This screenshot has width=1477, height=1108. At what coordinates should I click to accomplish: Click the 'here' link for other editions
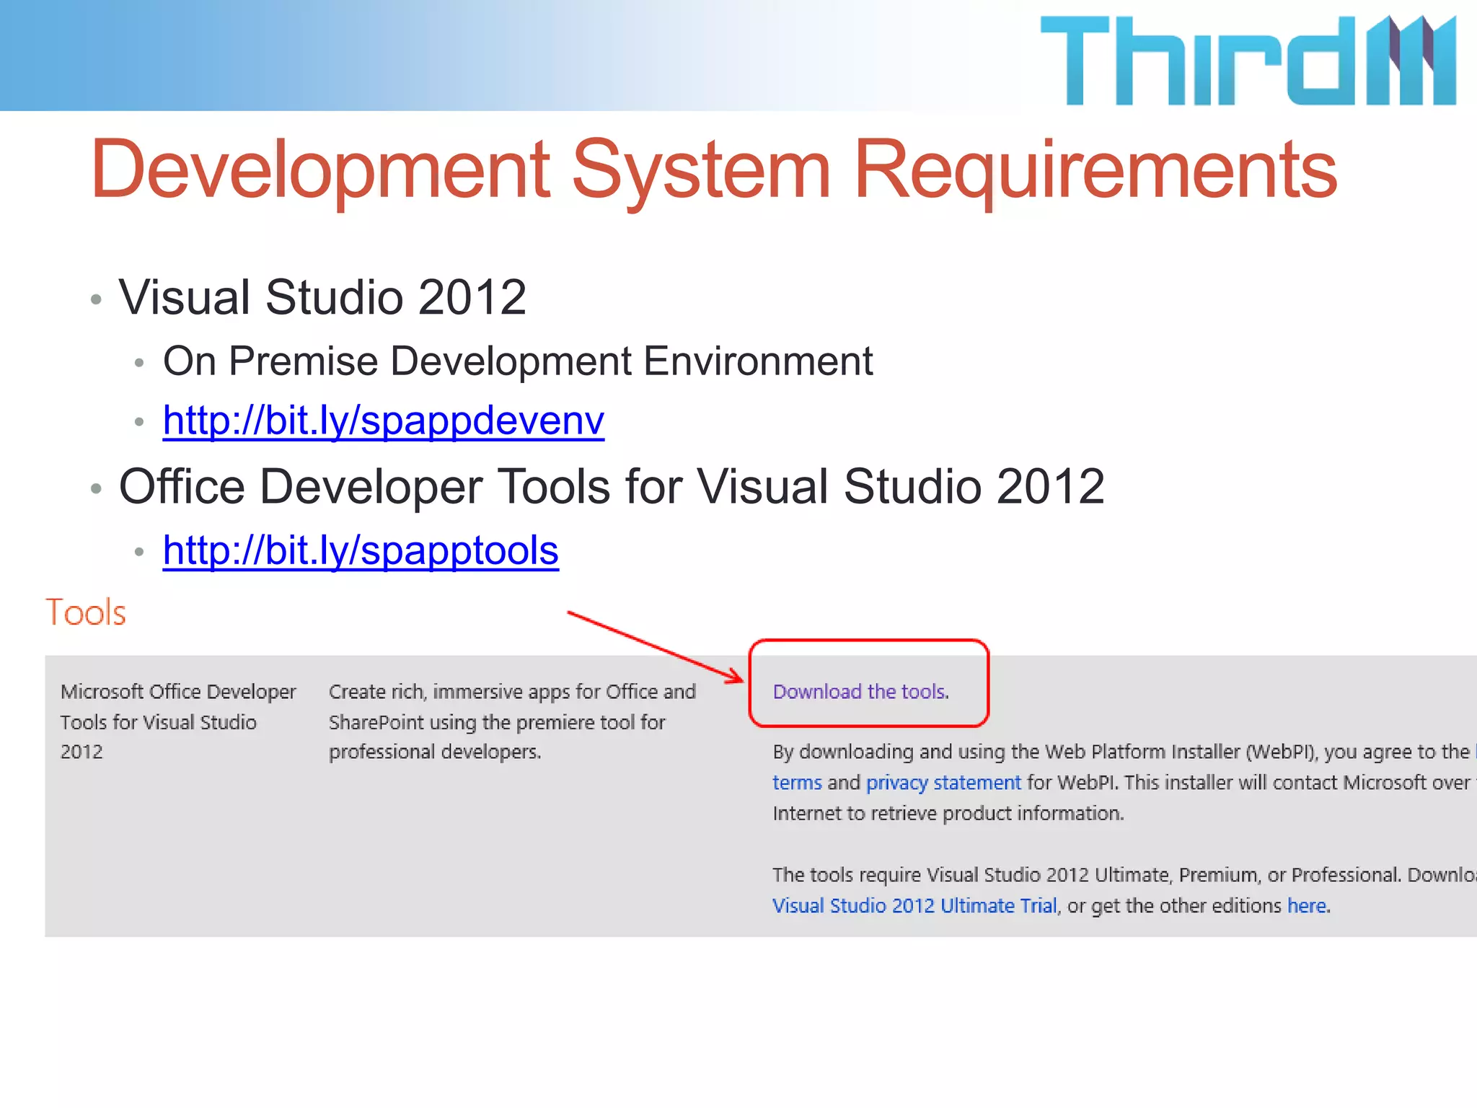click(1306, 906)
